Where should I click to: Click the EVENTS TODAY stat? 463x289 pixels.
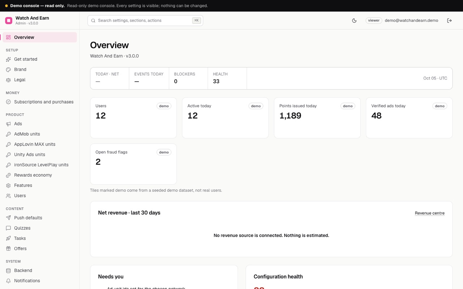point(149,78)
